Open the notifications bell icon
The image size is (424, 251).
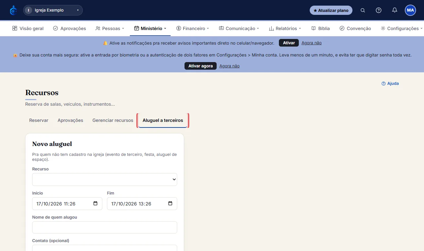pos(395,10)
